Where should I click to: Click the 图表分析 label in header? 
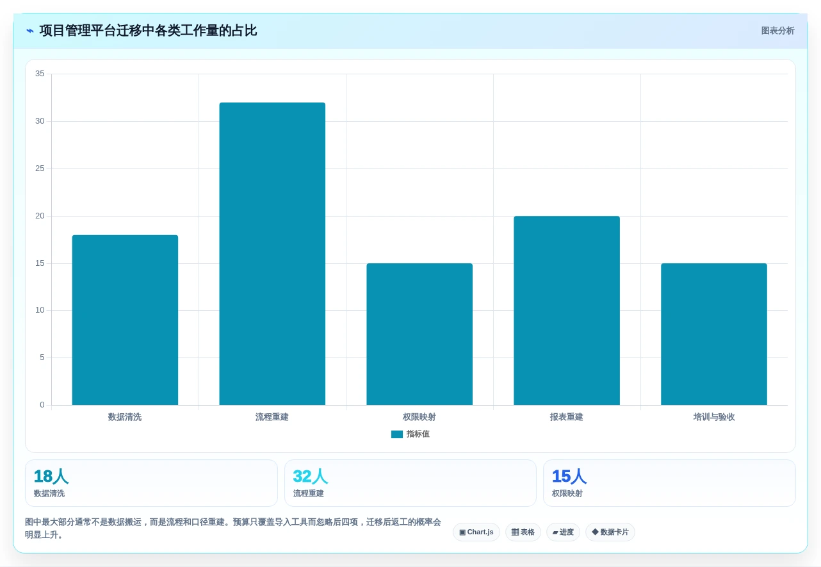pyautogui.click(x=777, y=31)
